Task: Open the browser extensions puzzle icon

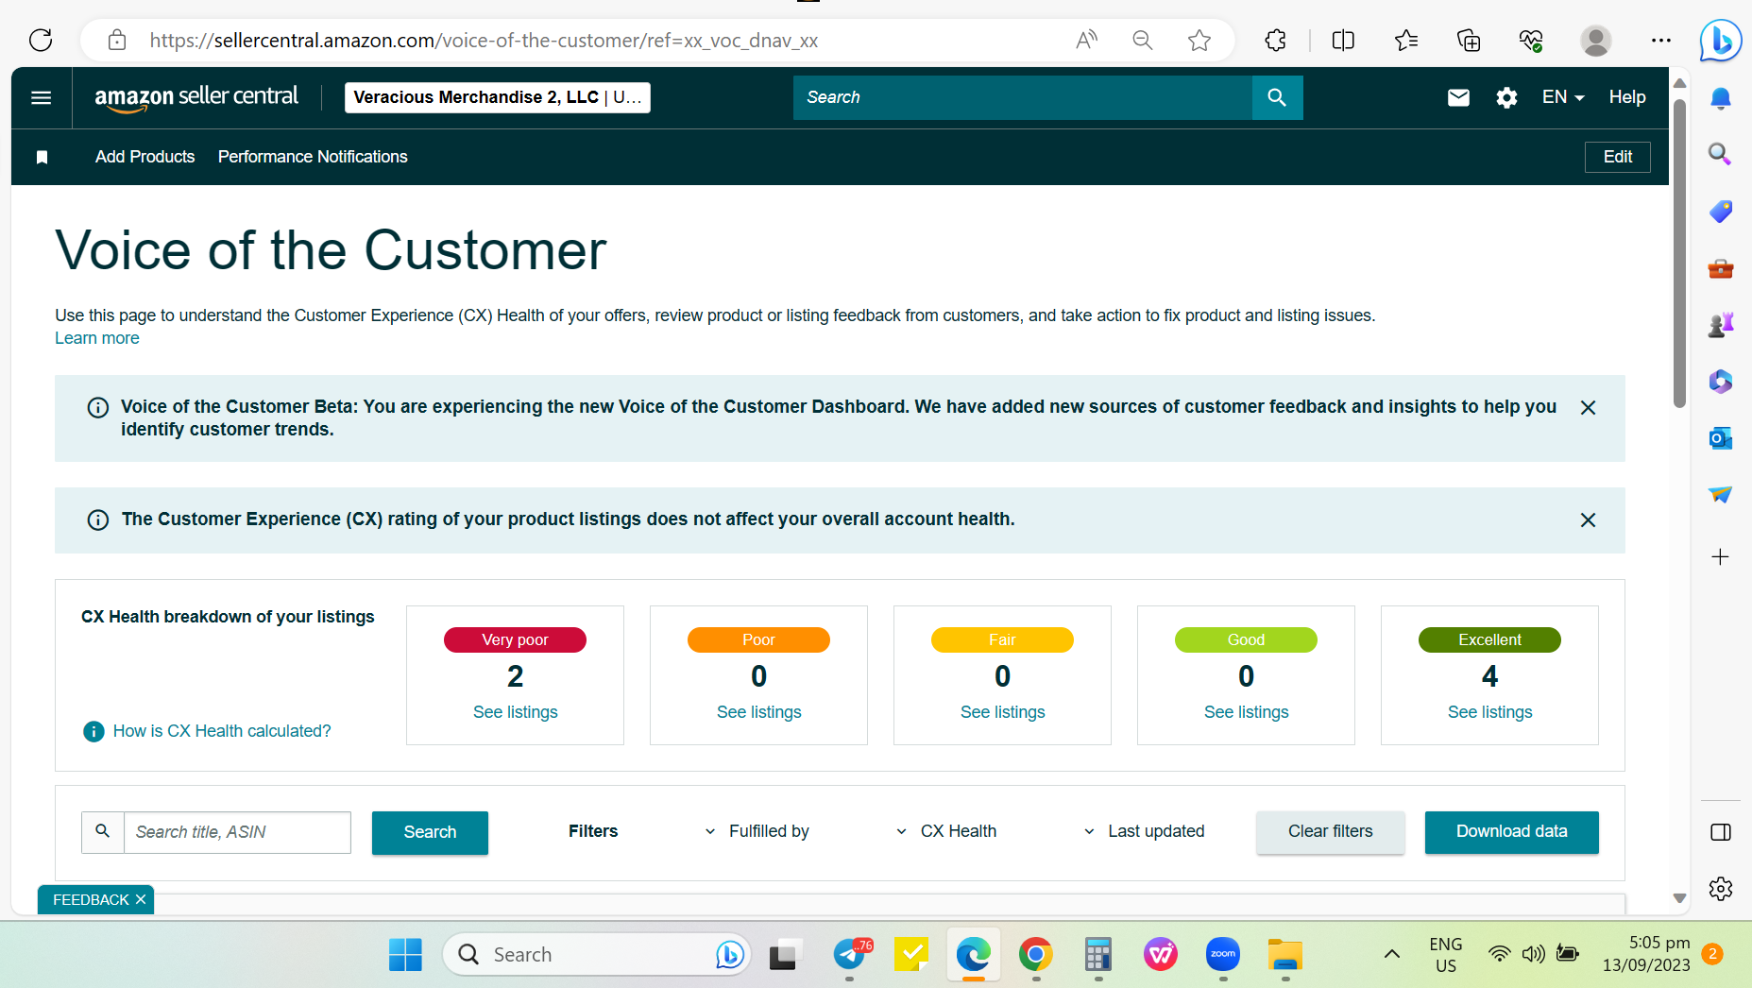Action: coord(1276,40)
